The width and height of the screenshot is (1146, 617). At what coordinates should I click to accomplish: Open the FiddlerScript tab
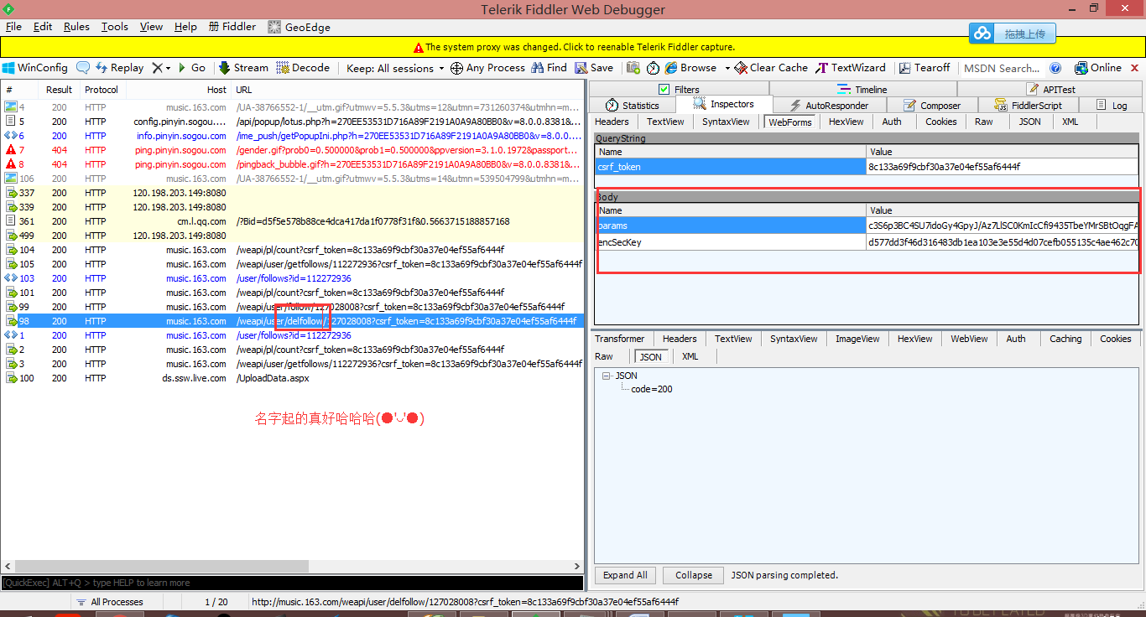click(x=1029, y=105)
